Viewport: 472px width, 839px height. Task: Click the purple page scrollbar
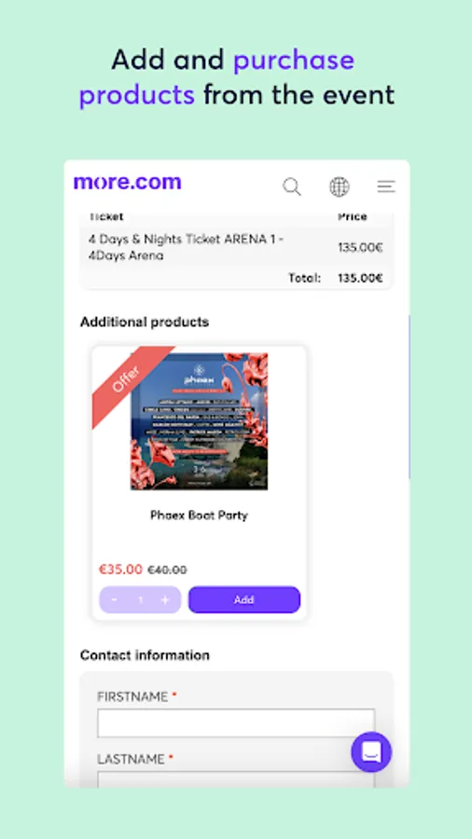(409, 396)
